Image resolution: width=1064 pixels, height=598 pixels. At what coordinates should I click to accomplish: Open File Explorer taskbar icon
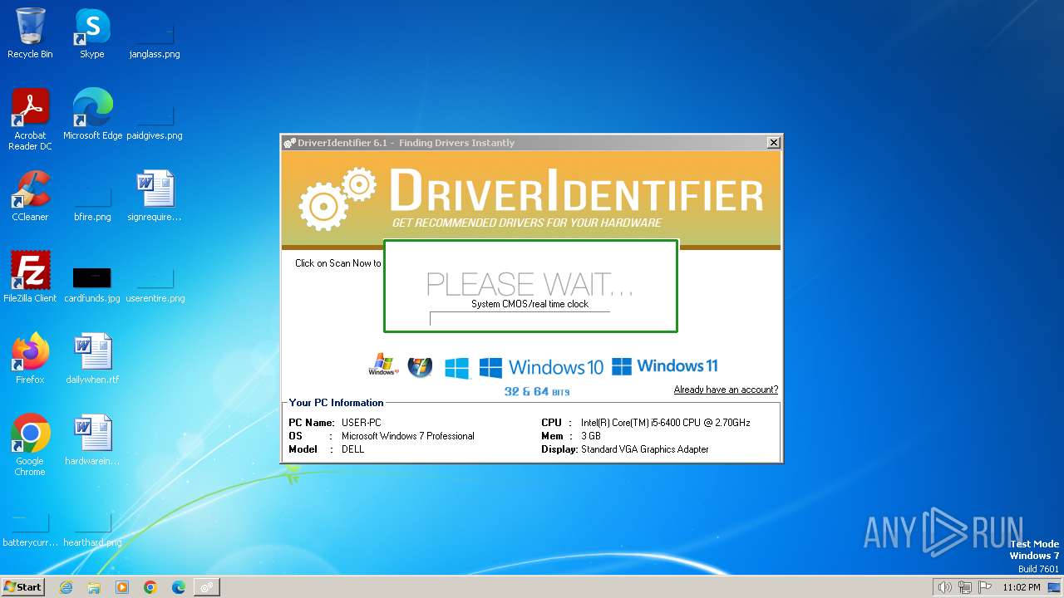94,587
